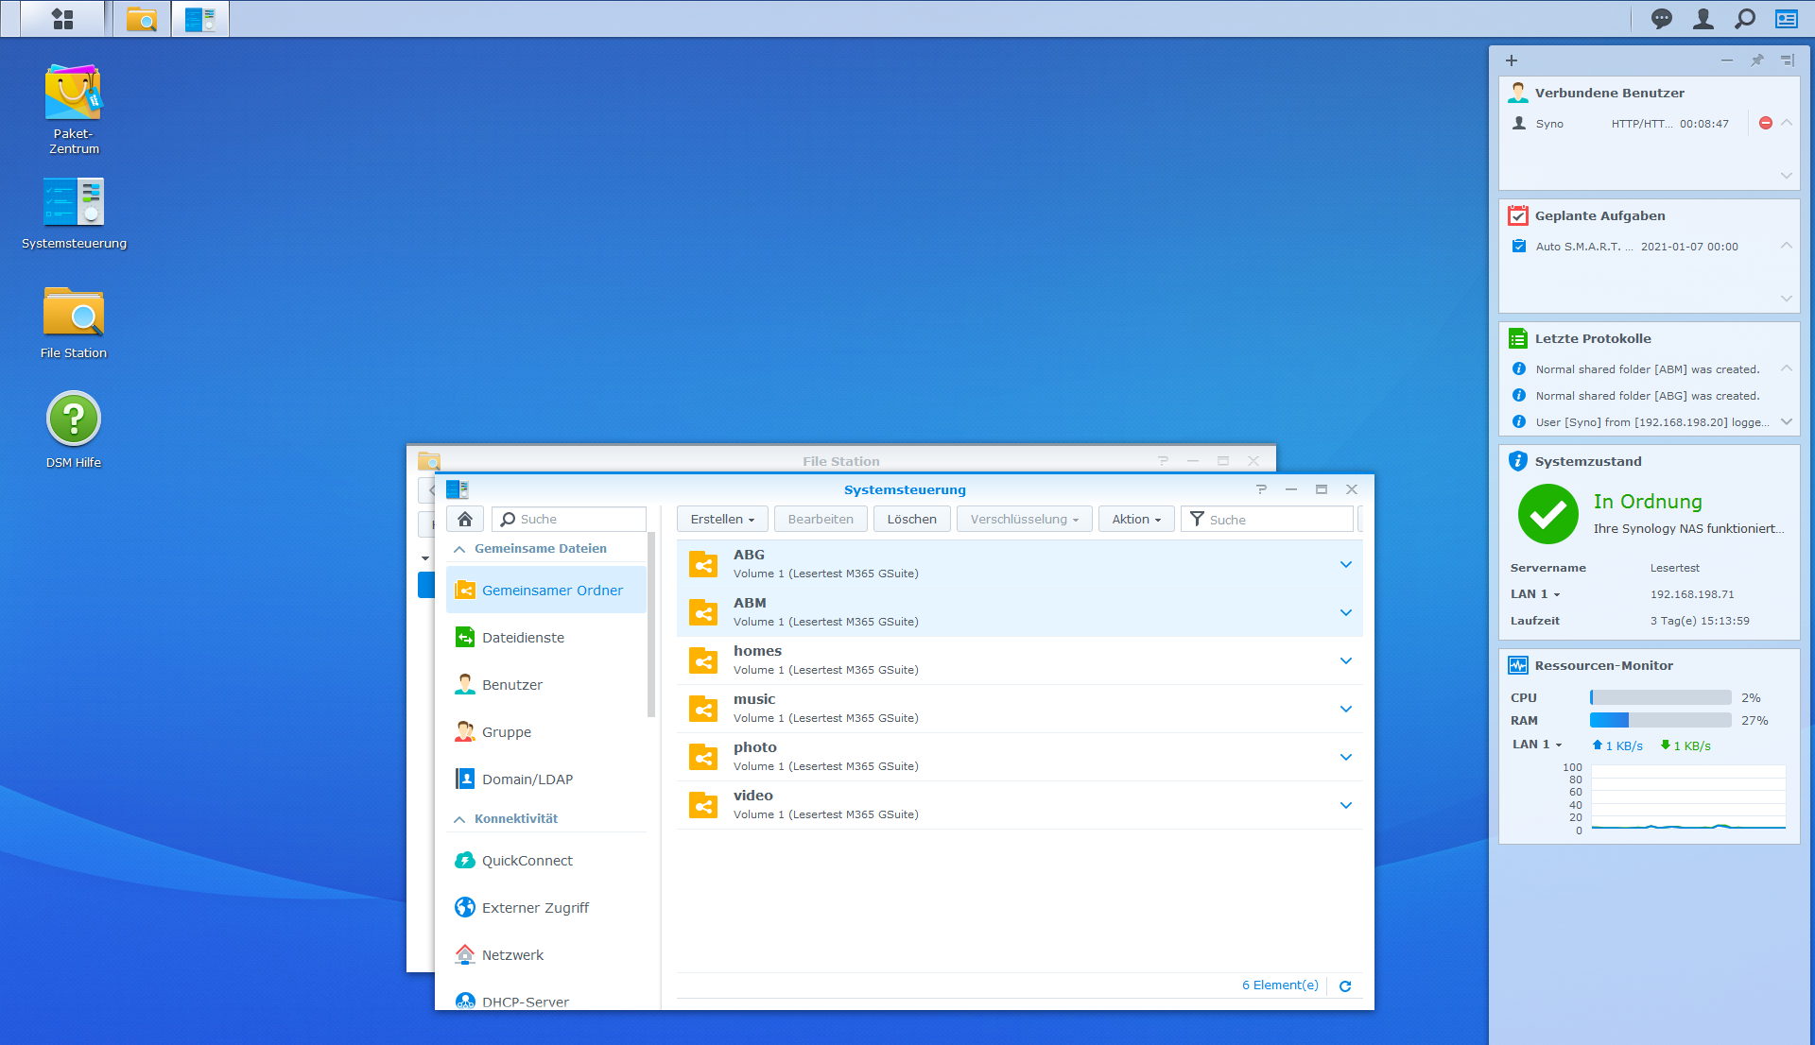
Task: Click the user account options icon
Action: point(1703,19)
